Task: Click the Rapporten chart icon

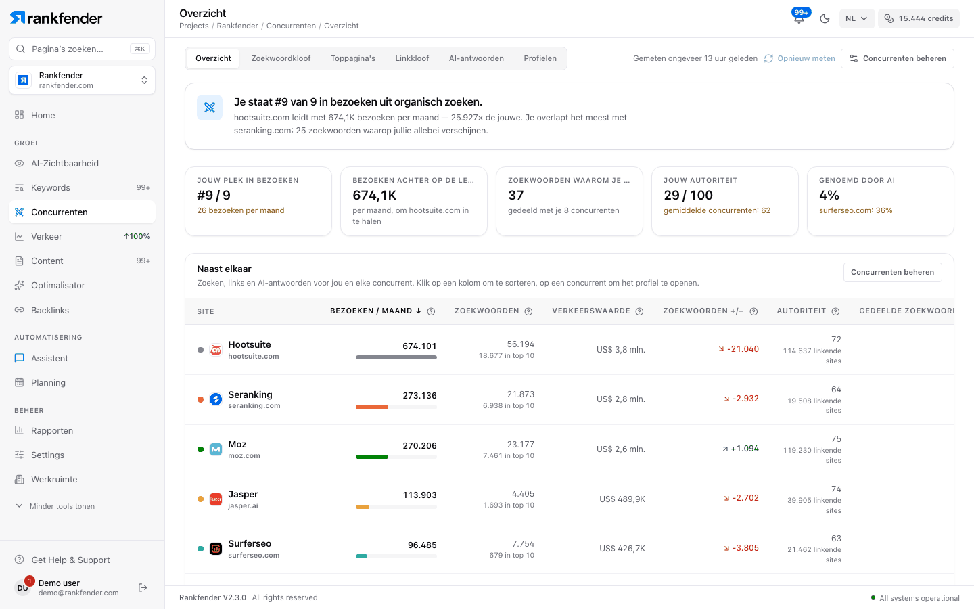Action: [20, 430]
